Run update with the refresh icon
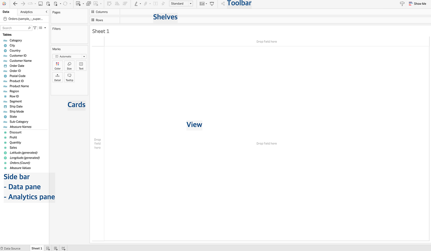Image resolution: width=431 pixels, height=251 pixels. click(65, 4)
